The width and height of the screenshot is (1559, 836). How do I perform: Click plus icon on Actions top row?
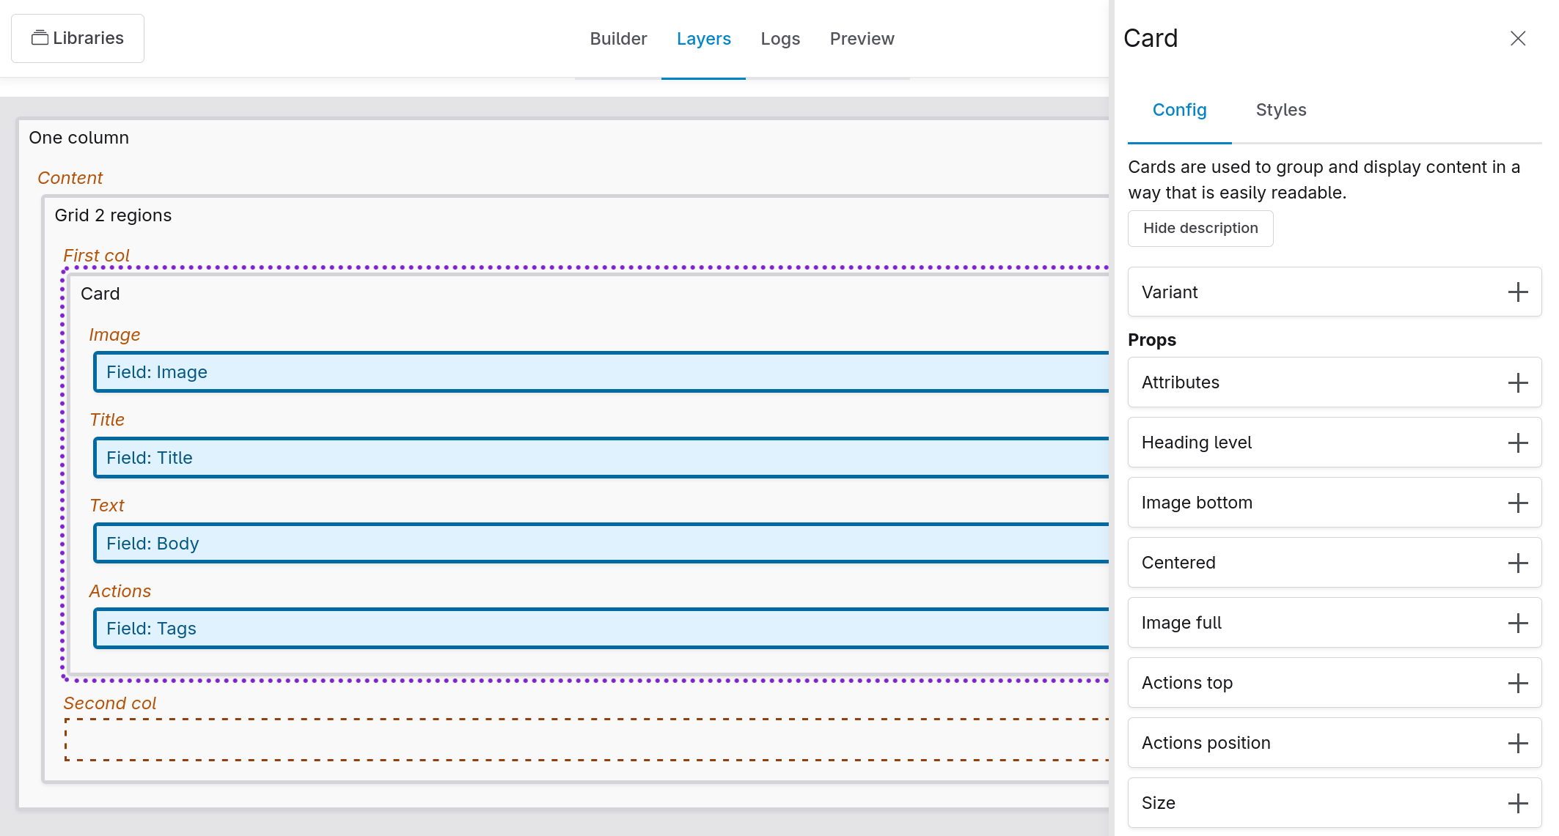tap(1517, 683)
